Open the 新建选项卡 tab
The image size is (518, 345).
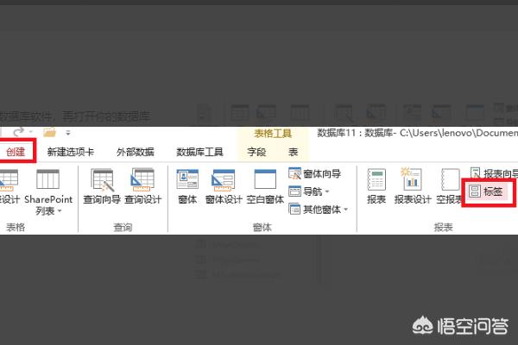(73, 152)
